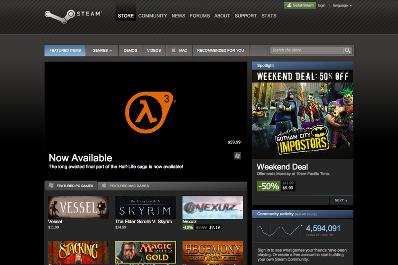This screenshot has width=398, height=265.
Task: Click the Windows icon beside Half-Life 3 price
Action: [x=237, y=156]
